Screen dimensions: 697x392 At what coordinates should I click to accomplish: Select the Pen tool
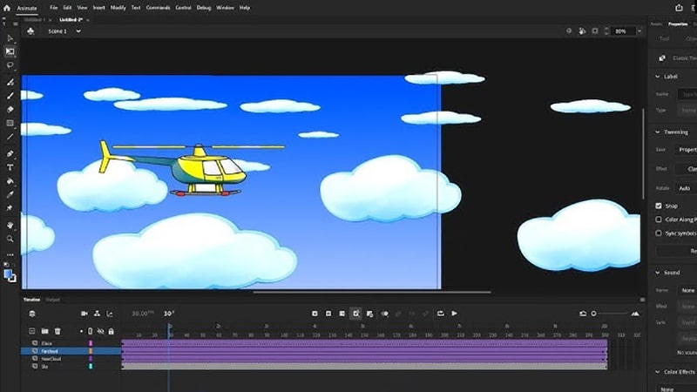pos(10,154)
